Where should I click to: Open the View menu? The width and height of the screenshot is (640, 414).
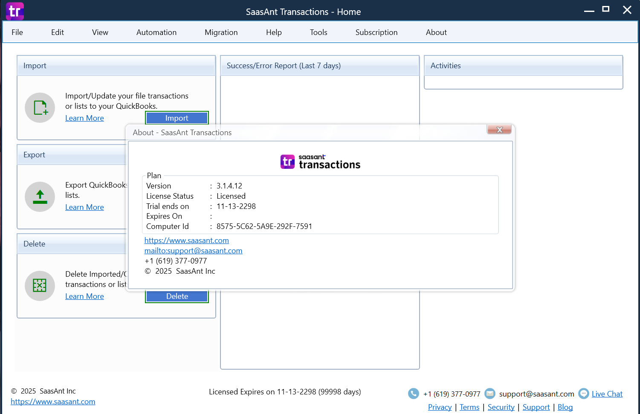[100, 32]
